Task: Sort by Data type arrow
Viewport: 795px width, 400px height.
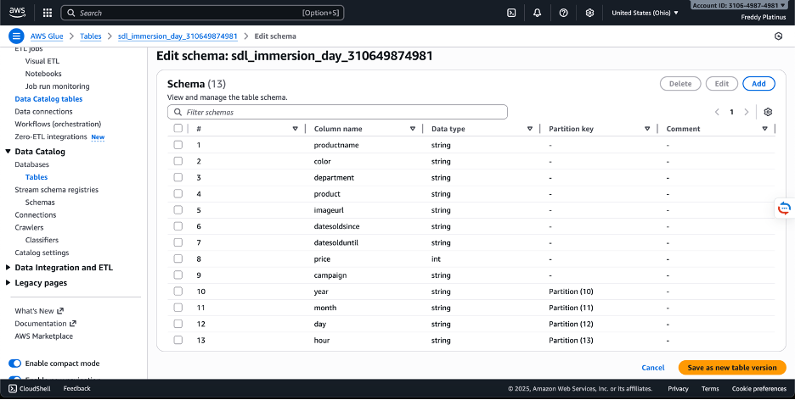Action: (x=530, y=129)
